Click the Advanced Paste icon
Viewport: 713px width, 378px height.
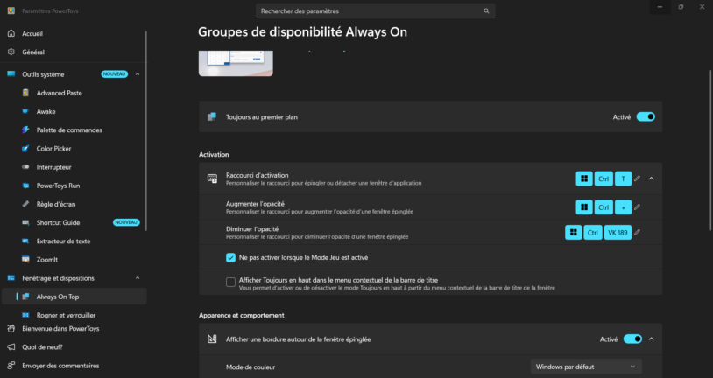(x=26, y=93)
